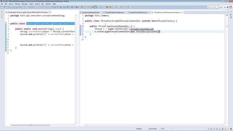Image resolution: width=233 pixels, height=131 pixels.
Task: Click the highlighted class name in left editor
Action: click(51, 24)
